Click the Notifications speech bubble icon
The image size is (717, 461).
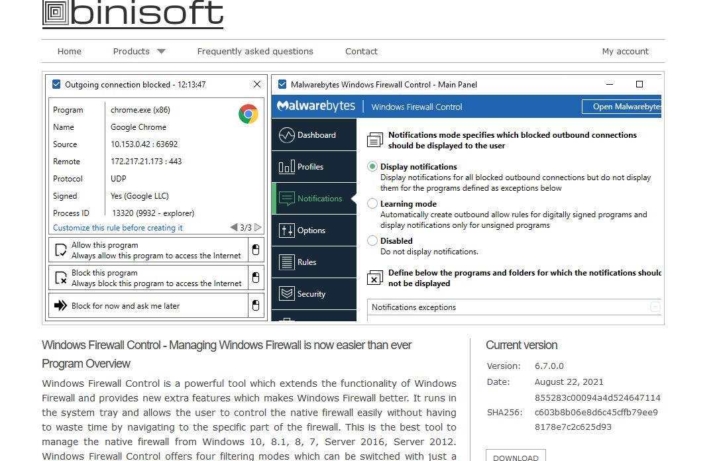pos(287,199)
